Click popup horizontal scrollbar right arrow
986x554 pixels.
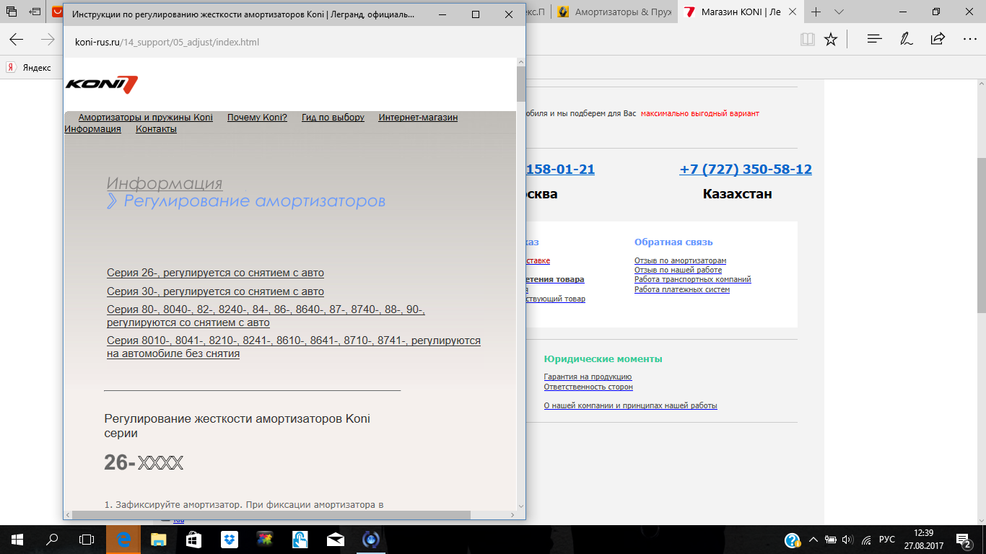[512, 515]
